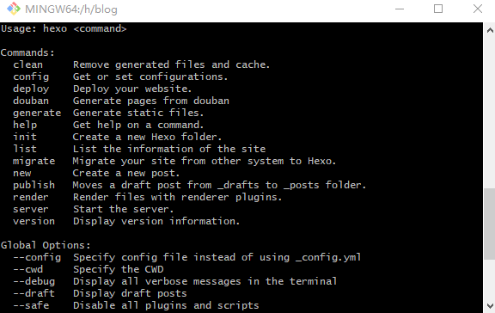Screen dimensions: 495x313
Task: Click the vertical scrollbar thumb
Action: point(490,224)
